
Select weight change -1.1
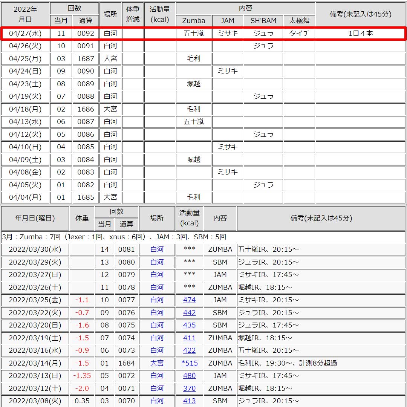coord(82,300)
